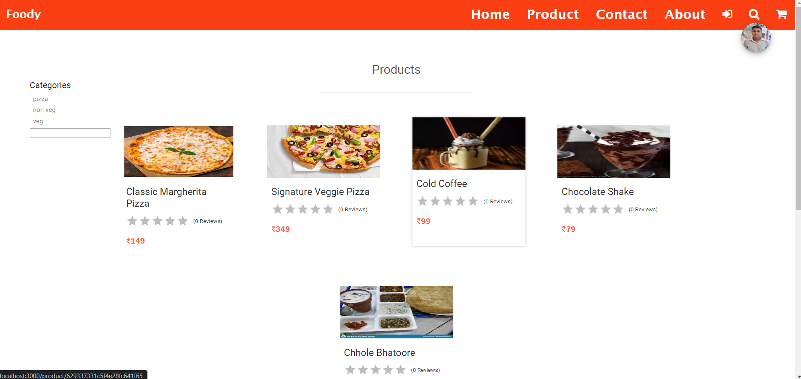Select the veg category filter
Viewport: 801px width, 379px height.
[38, 121]
